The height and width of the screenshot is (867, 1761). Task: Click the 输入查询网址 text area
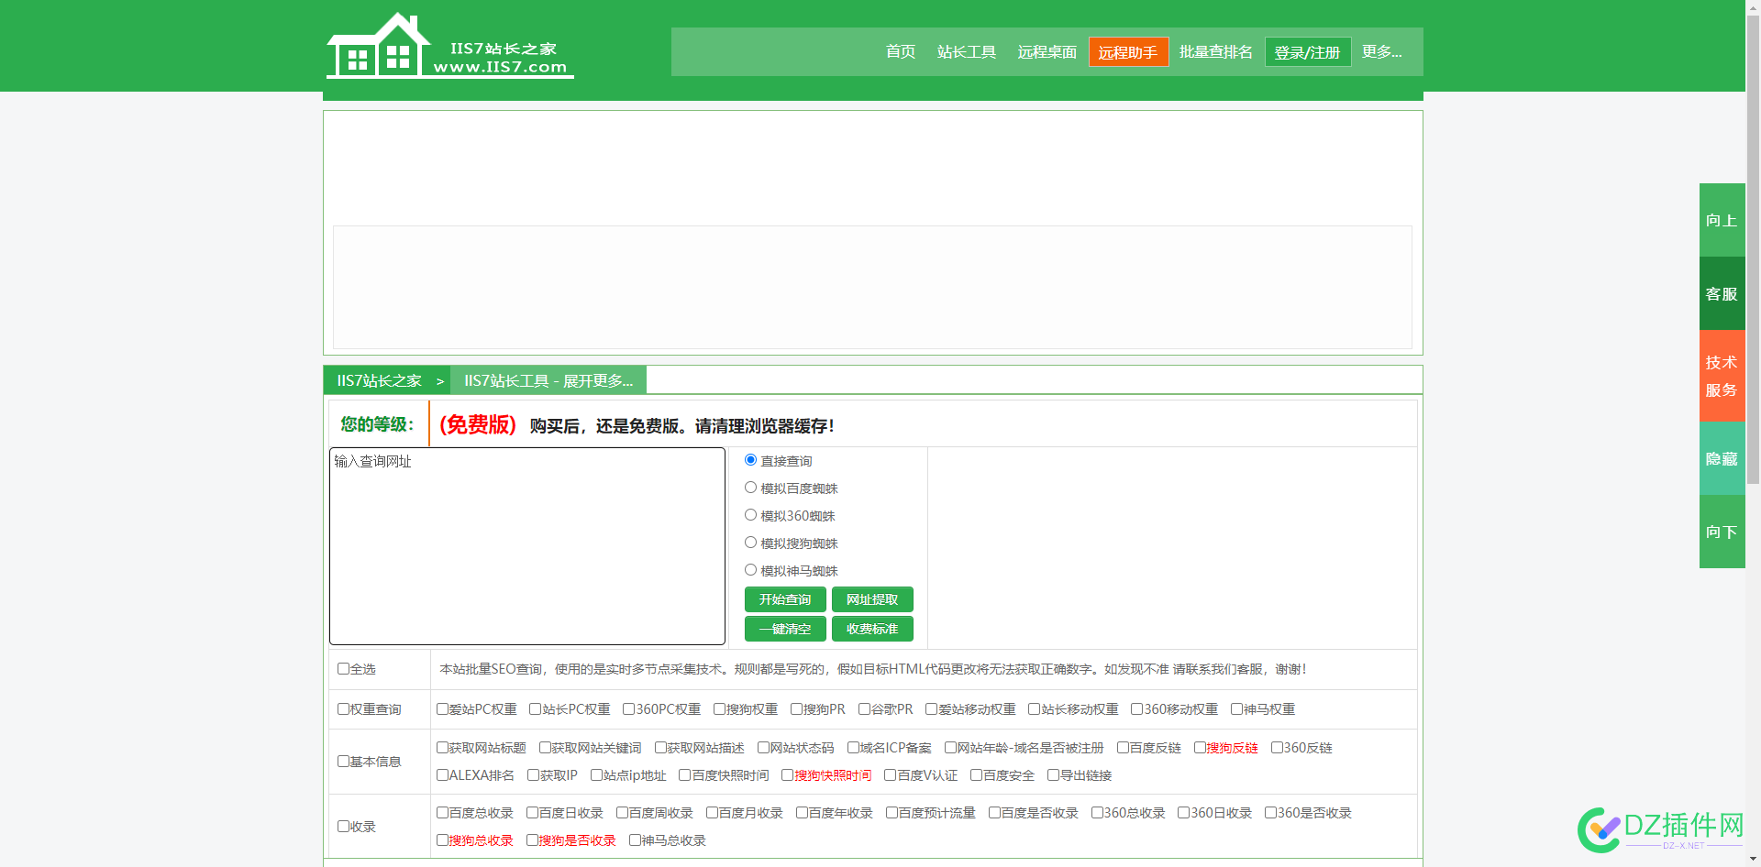point(527,546)
